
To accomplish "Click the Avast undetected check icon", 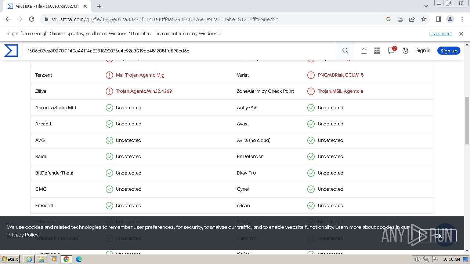I will (311, 124).
